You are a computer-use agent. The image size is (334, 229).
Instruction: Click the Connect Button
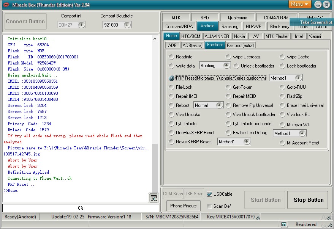point(25,21)
